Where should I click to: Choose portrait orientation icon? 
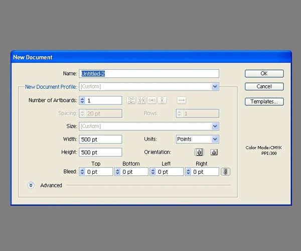[199, 152]
